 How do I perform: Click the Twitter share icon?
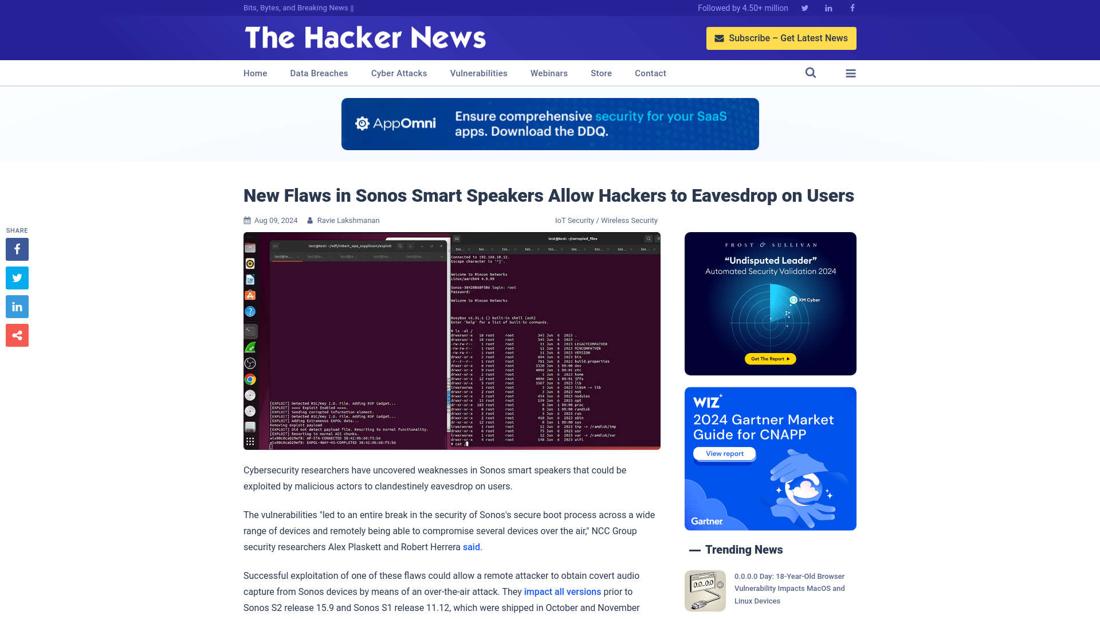(x=17, y=277)
